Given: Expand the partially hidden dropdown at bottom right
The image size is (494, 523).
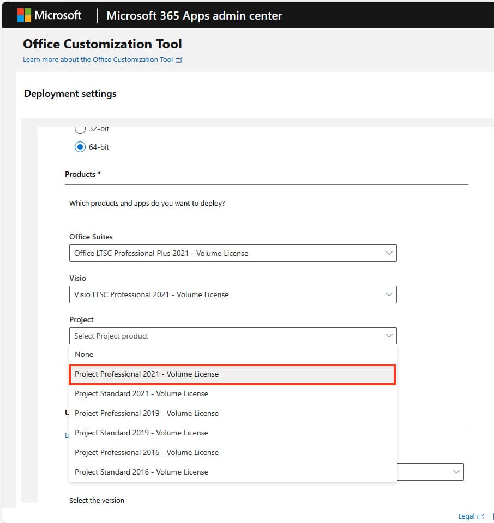Looking at the screenshot, I should [x=456, y=472].
